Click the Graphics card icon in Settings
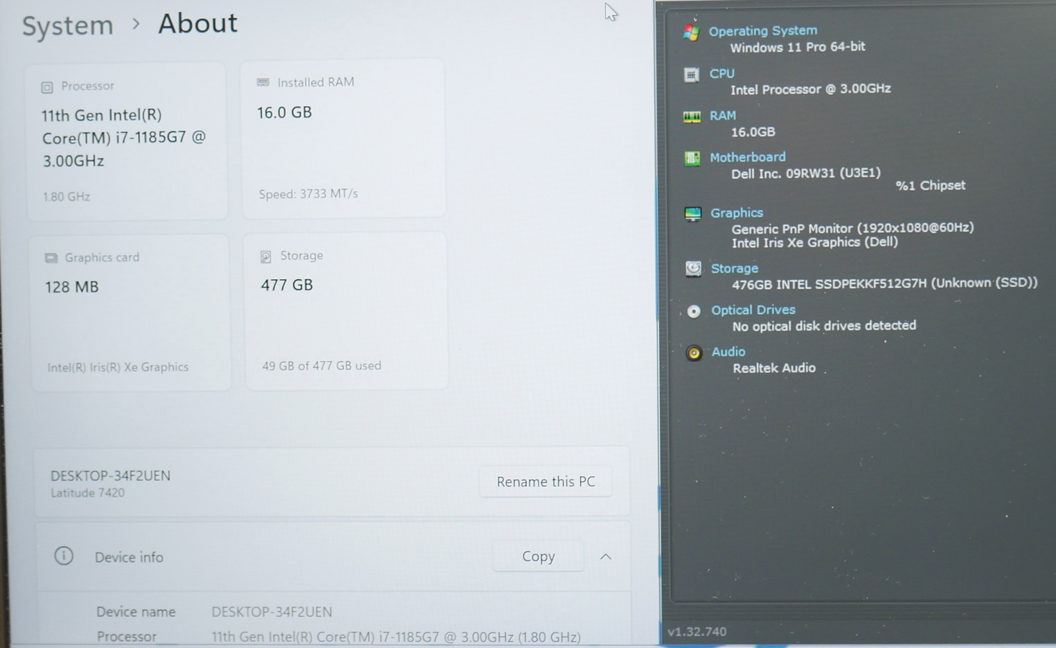The height and width of the screenshot is (648, 1056). coord(51,258)
